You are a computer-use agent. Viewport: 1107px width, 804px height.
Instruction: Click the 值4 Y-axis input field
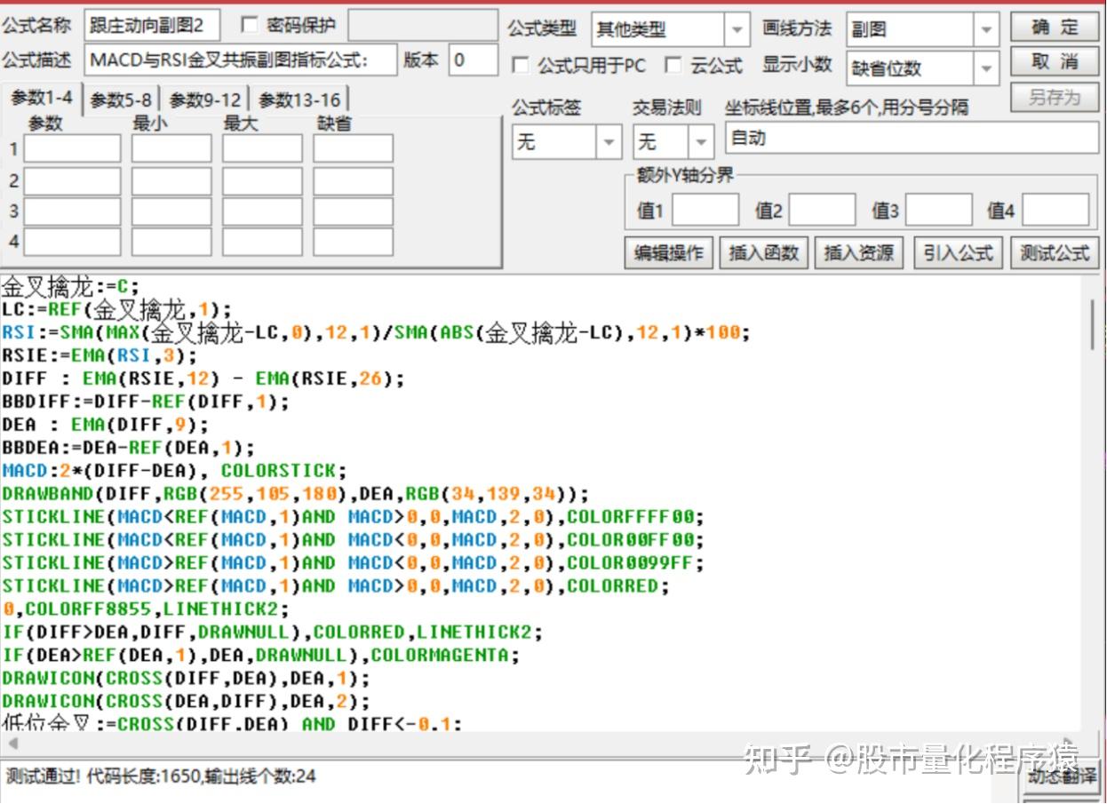[1055, 211]
